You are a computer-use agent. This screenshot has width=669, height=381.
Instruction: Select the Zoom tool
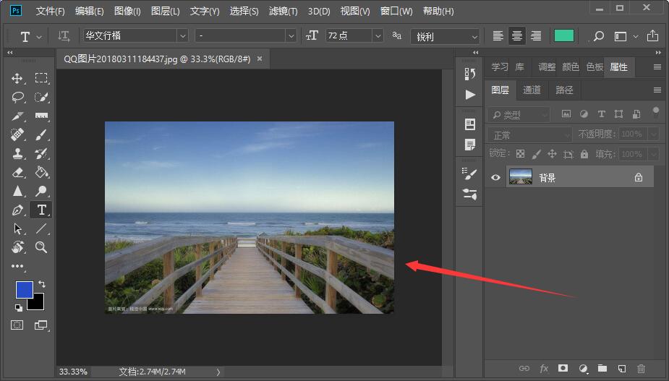41,247
